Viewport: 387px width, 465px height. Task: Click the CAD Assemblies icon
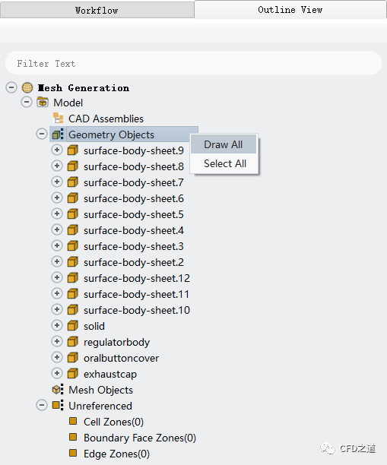[58, 119]
